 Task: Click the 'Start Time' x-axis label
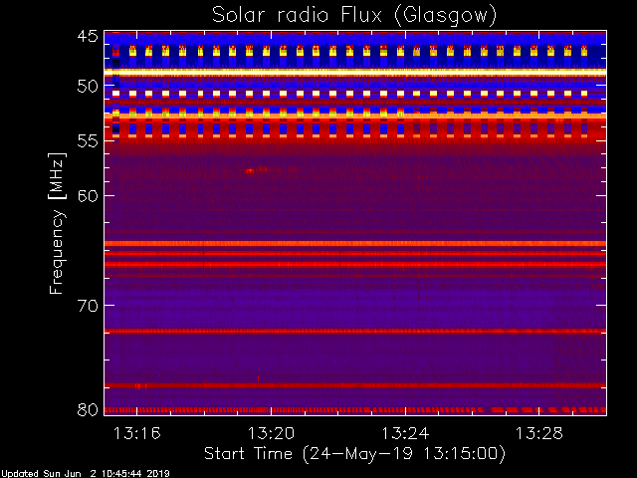354,453
